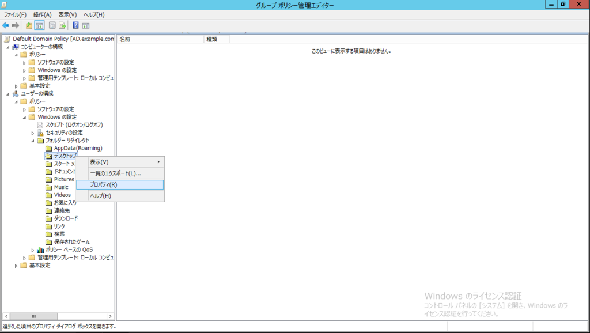Open Help via blue question mark icon
This screenshot has height=333, width=590.
(75, 25)
